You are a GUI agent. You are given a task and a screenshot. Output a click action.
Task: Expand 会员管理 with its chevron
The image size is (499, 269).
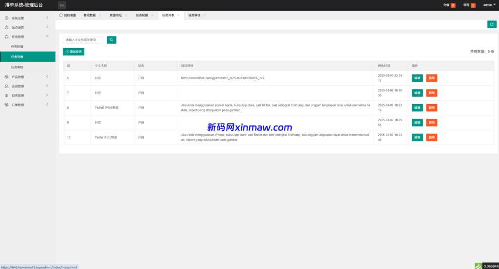tap(47, 86)
